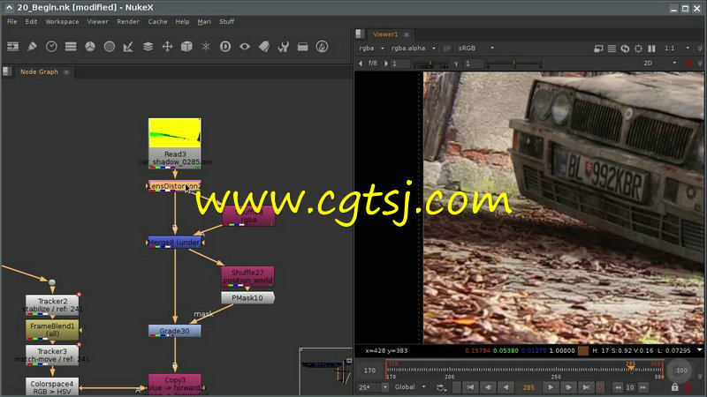The width and height of the screenshot is (707, 397).
Task: Open the Global frame range dropdown
Action: click(410, 387)
